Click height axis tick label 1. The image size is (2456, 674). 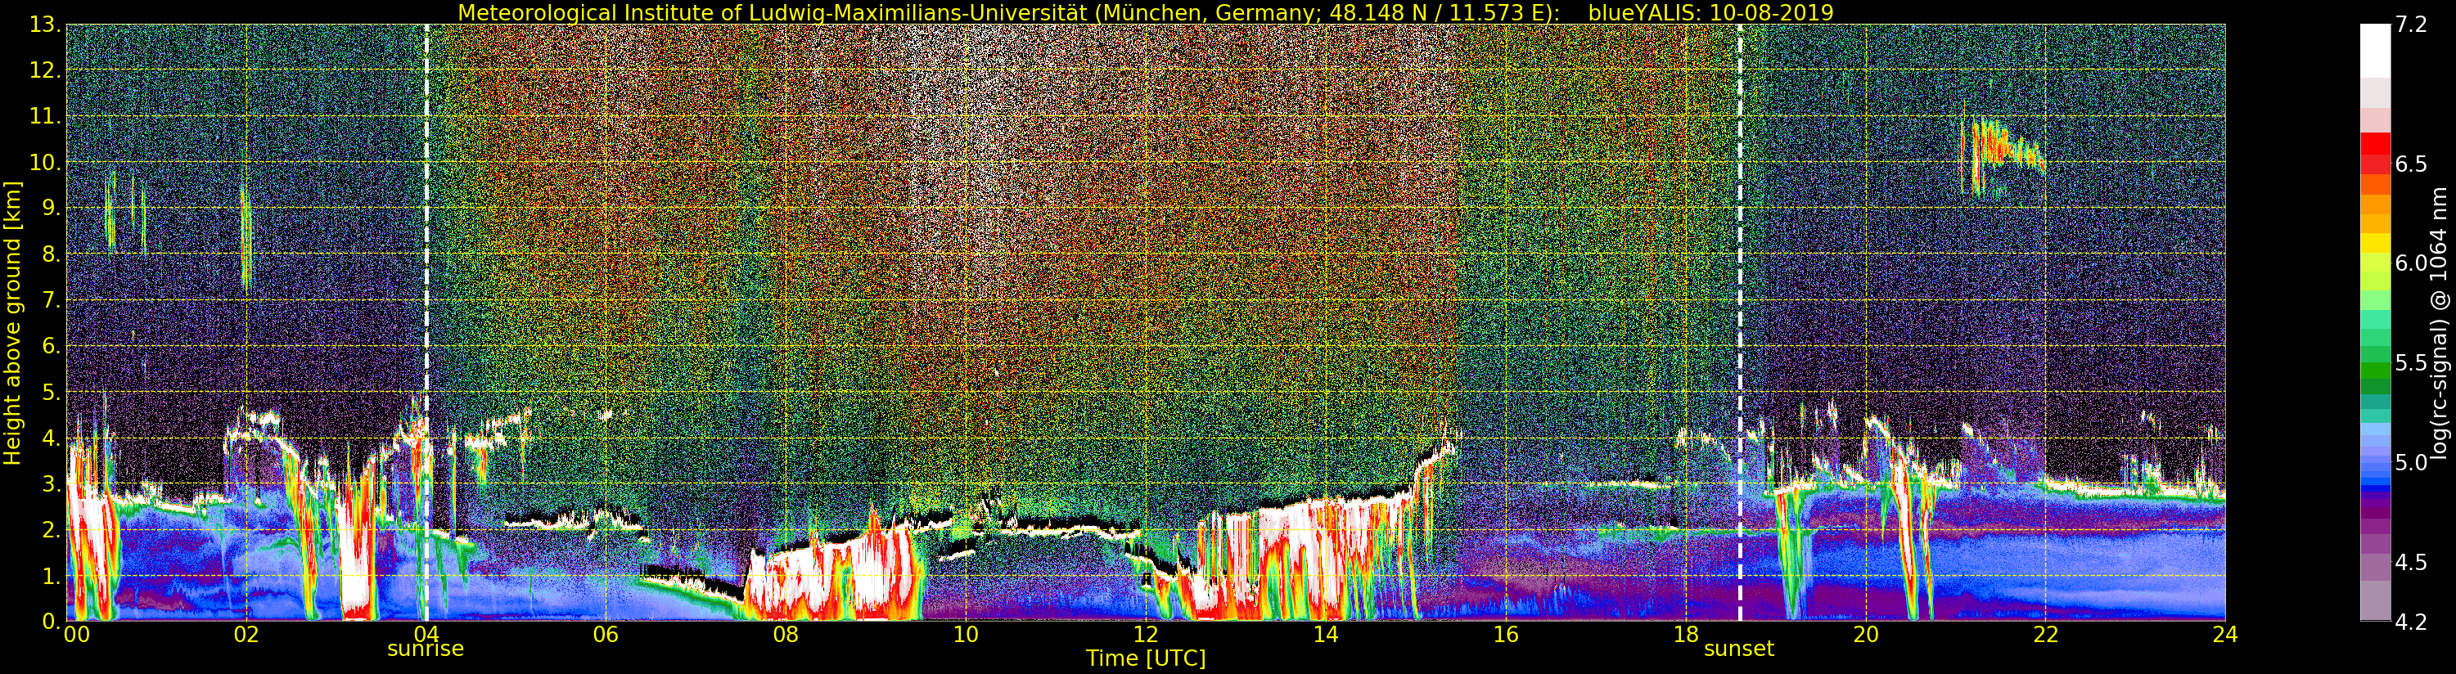tap(50, 576)
